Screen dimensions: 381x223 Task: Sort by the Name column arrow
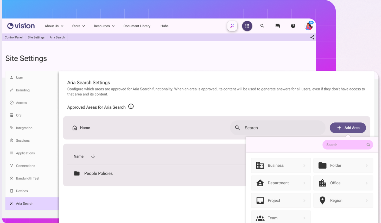[93, 156]
